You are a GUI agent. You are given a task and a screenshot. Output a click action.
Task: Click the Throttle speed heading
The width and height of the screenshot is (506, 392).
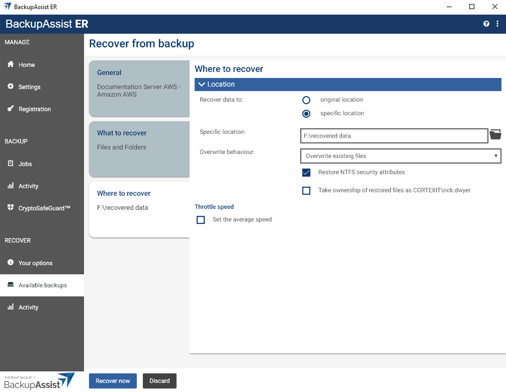point(214,206)
